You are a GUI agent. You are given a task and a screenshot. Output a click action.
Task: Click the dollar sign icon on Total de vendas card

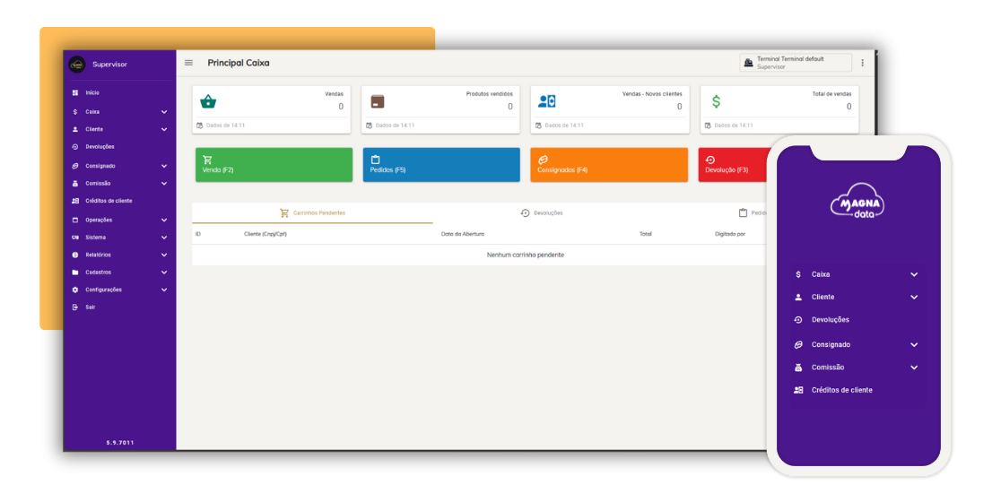pos(716,101)
